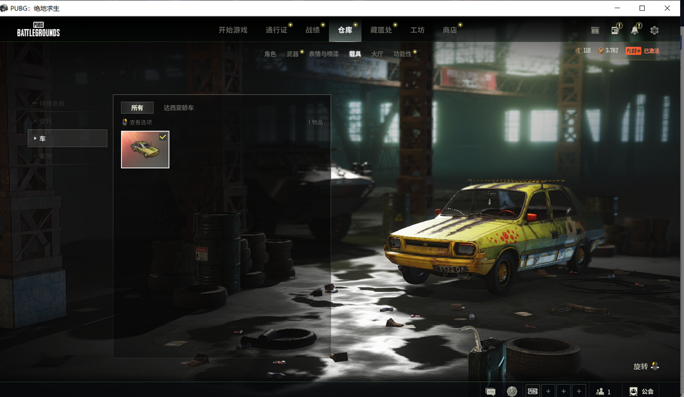Open the 商店 tab
Viewport: 684px width, 397px height.
[450, 30]
